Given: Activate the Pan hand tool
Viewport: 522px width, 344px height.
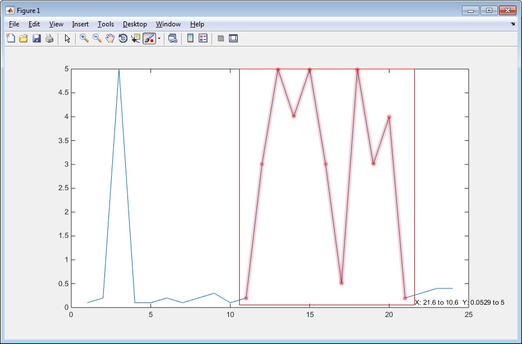Looking at the screenshot, I should 110,39.
